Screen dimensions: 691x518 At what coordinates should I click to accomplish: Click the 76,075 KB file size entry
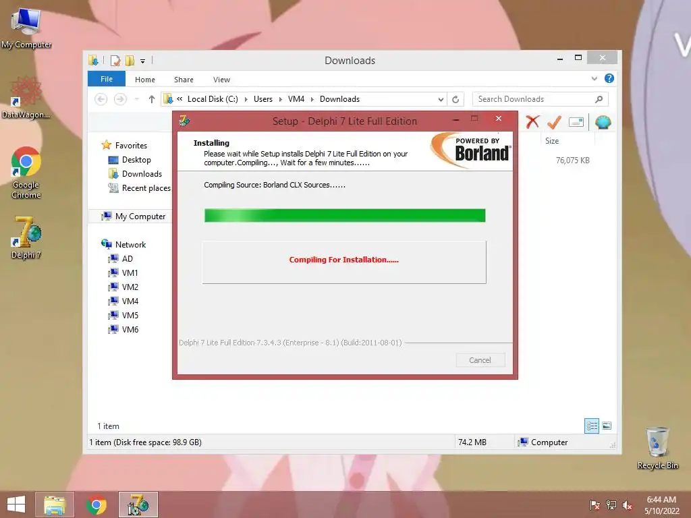pos(572,161)
